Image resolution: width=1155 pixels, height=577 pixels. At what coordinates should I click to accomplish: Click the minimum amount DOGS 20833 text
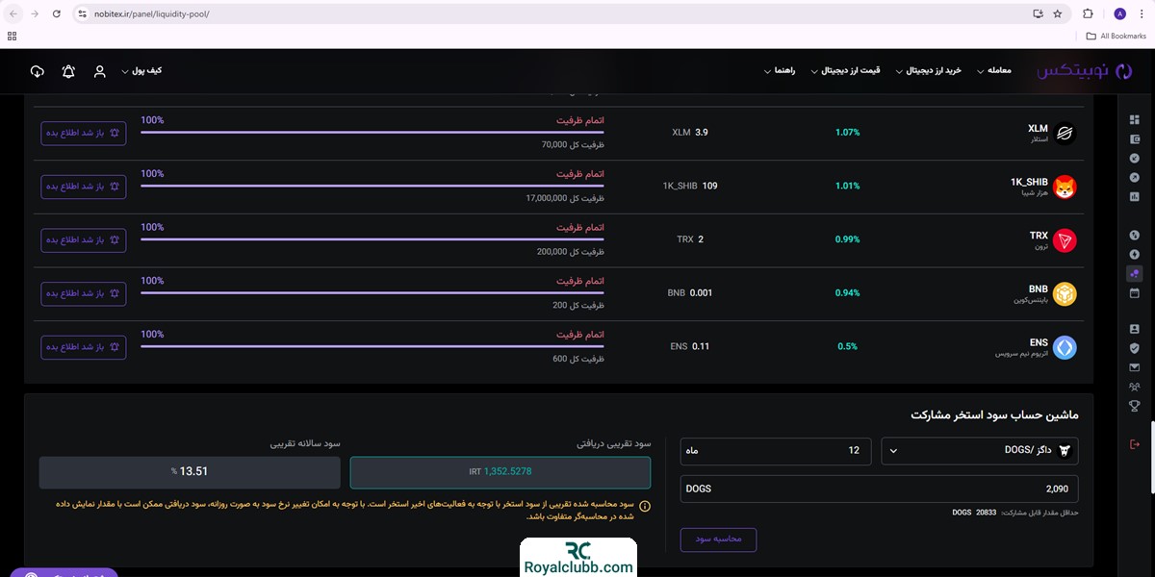pyautogui.click(x=1015, y=514)
